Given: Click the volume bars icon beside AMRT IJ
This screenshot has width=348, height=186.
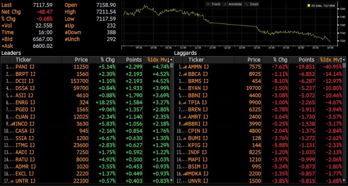Looking at the screenshot, I should click(x=185, y=117).
